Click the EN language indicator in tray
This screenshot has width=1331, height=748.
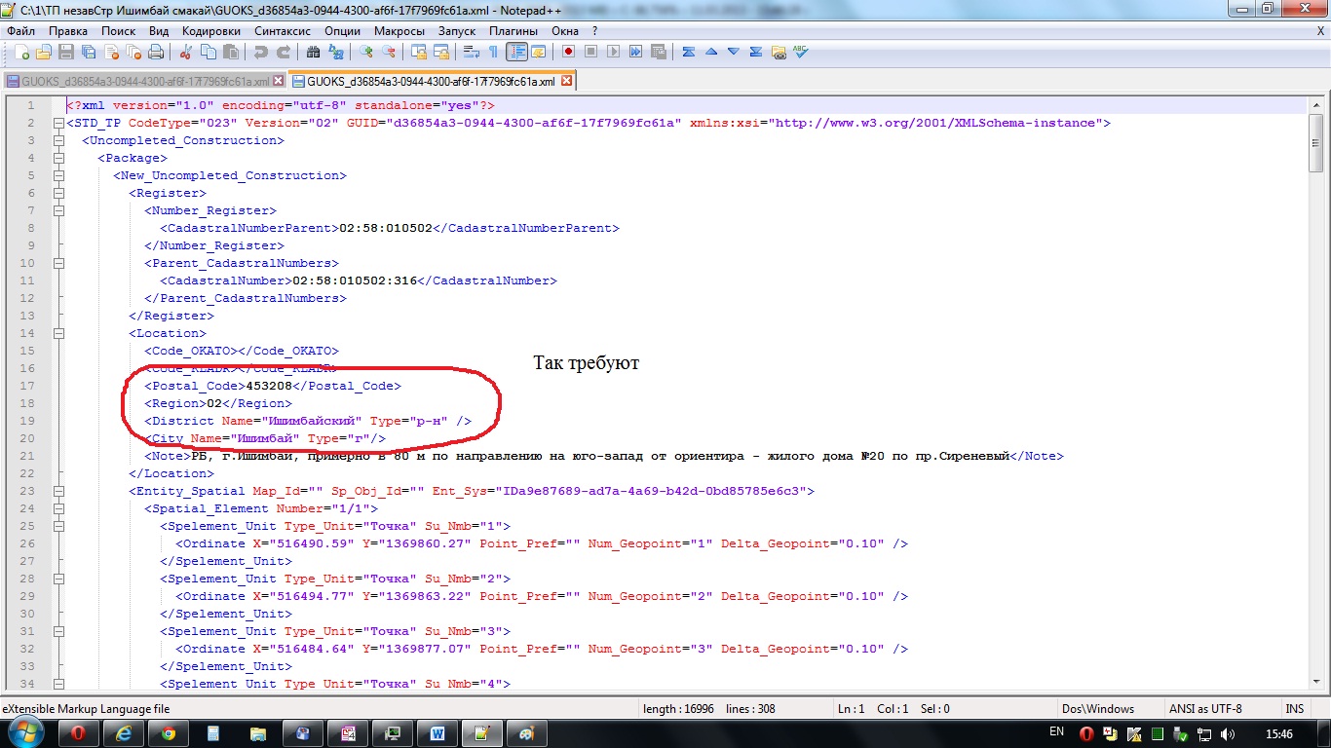click(1056, 731)
